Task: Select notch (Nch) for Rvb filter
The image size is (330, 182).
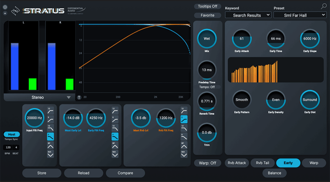Action: point(184,154)
